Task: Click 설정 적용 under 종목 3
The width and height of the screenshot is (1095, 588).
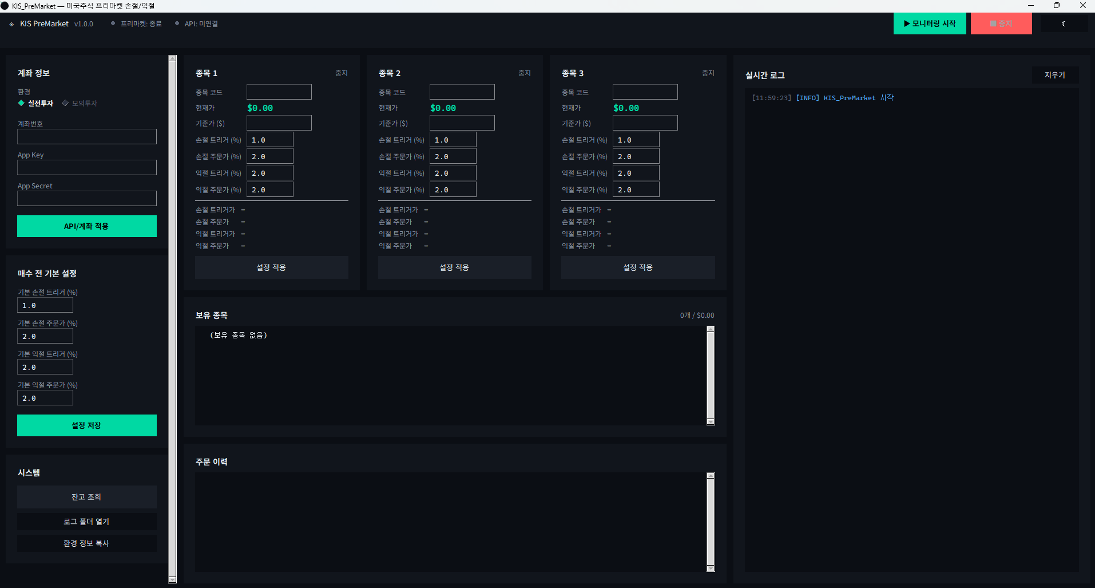Action: pos(638,267)
